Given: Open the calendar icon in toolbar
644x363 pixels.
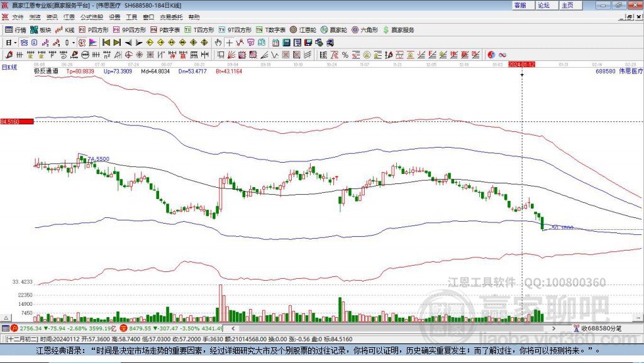Looking at the screenshot, I should click(275, 43).
